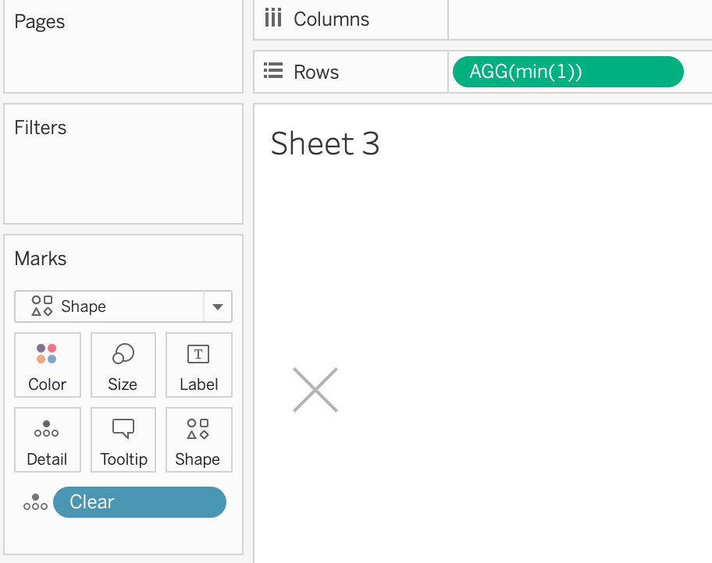This screenshot has width=712, height=563.
Task: Expand the mark type dropdown arrow
Action: 218,306
